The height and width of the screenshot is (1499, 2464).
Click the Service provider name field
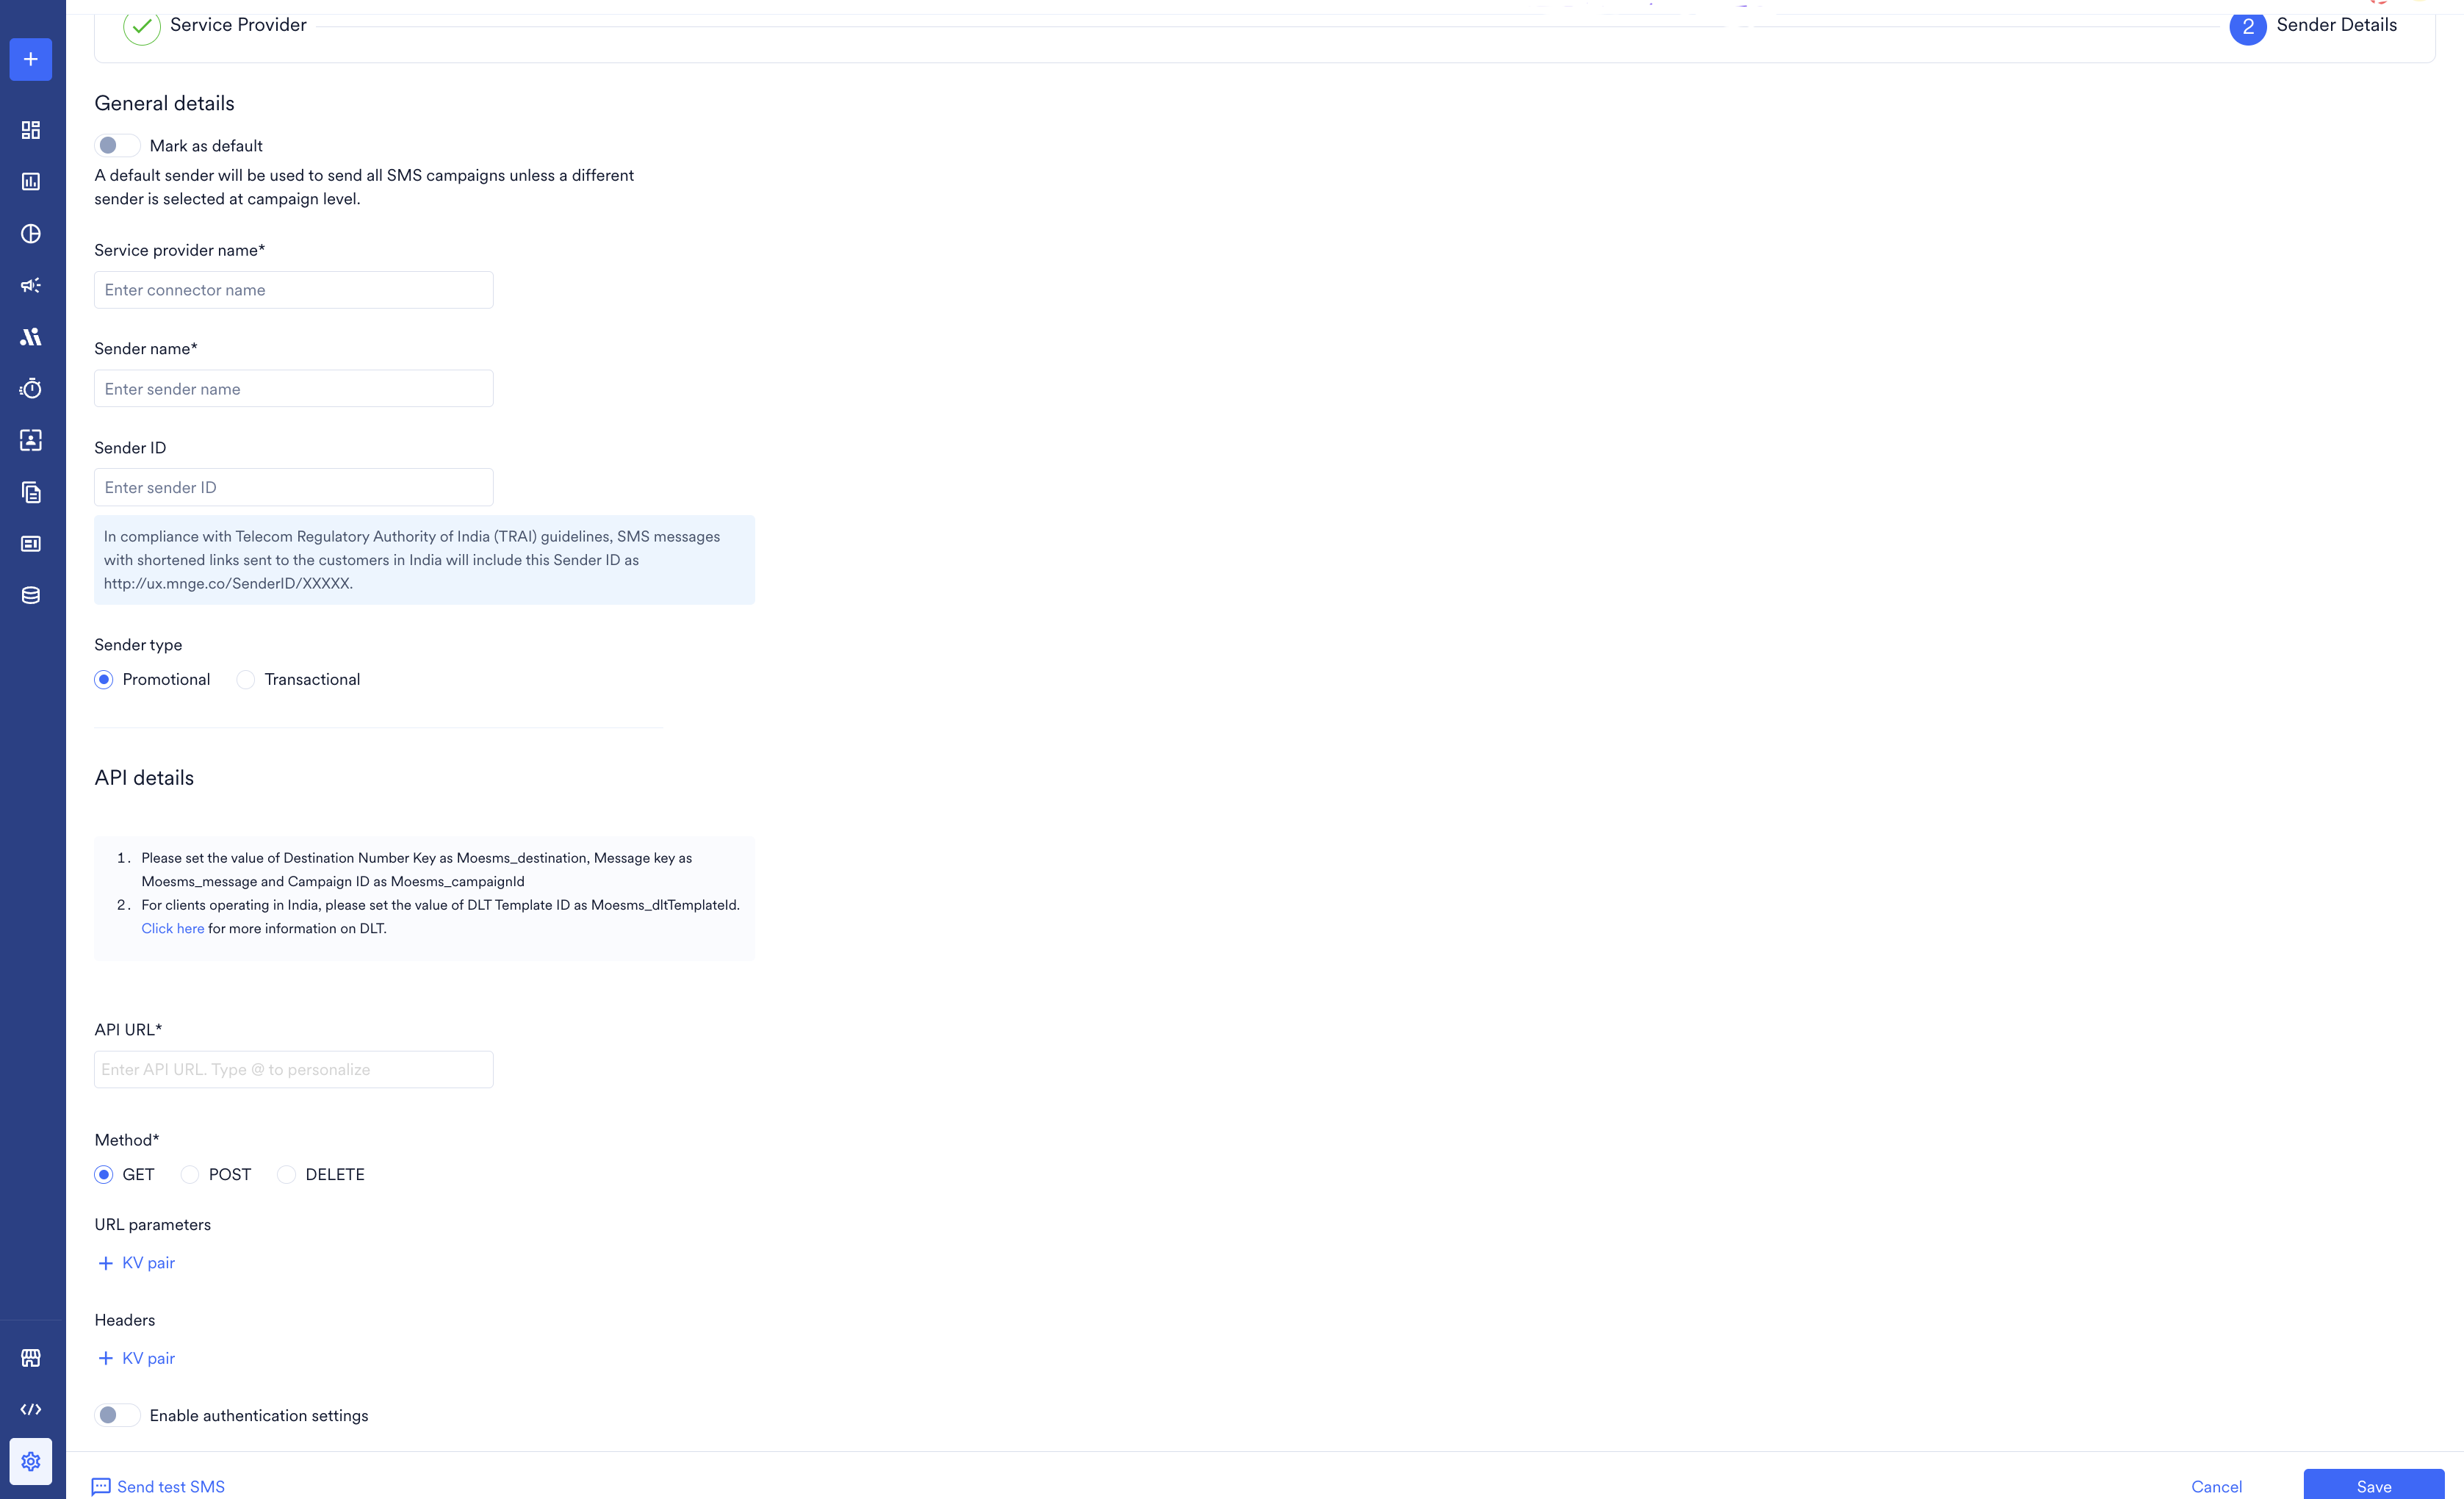(x=294, y=290)
